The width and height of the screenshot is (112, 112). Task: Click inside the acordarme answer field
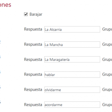point(72,105)
